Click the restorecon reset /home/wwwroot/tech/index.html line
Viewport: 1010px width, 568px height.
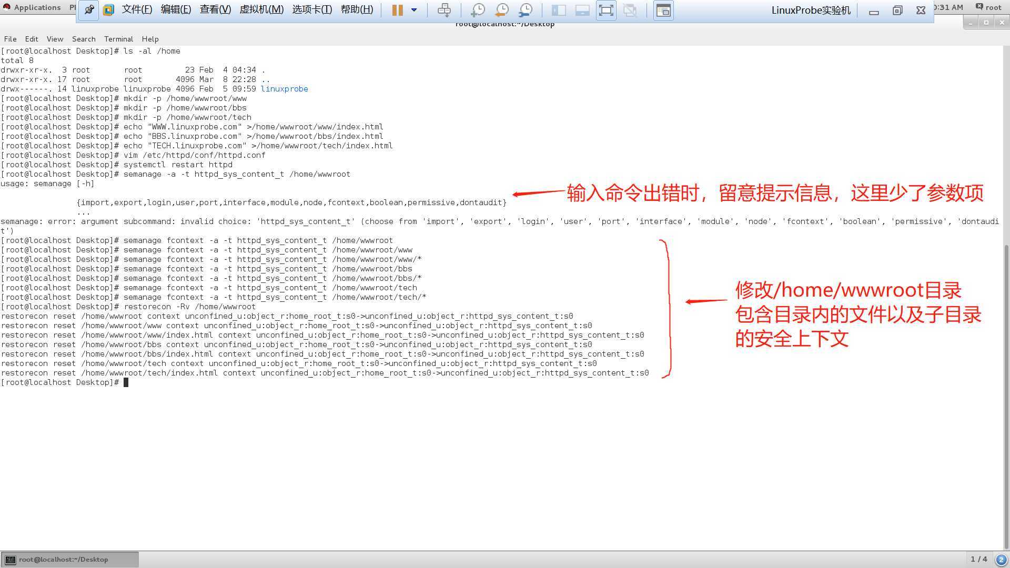pyautogui.click(x=325, y=373)
